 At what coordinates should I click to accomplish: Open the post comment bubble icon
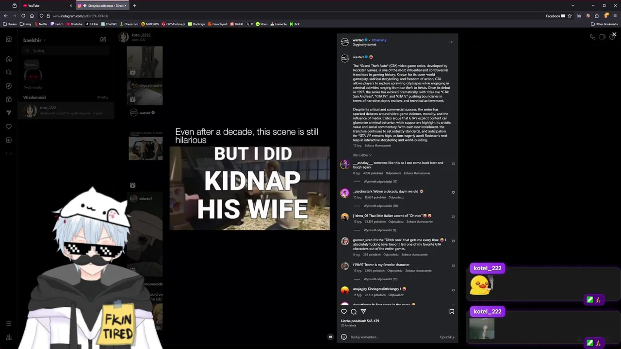[x=354, y=312]
